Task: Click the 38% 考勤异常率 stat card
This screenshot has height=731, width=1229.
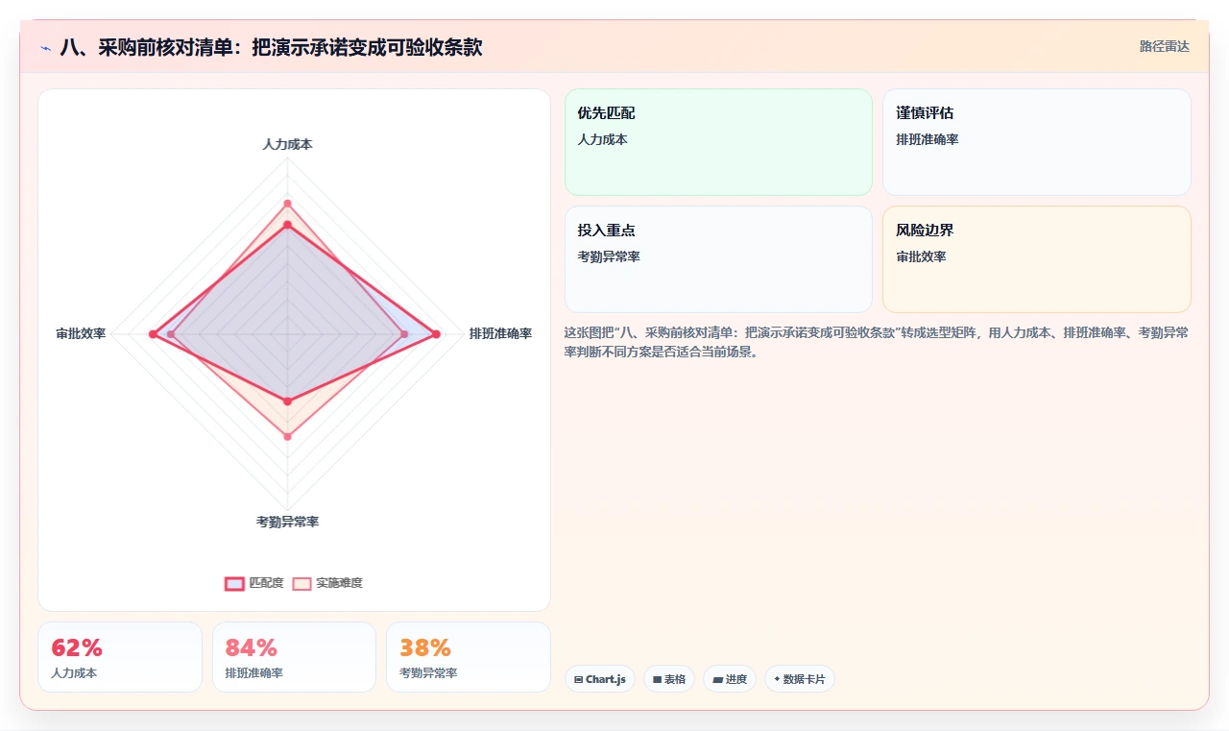Action: tap(469, 657)
